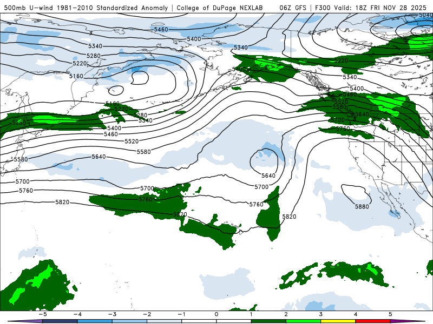
Task: Click the -1 legend value
Action: tap(181, 314)
